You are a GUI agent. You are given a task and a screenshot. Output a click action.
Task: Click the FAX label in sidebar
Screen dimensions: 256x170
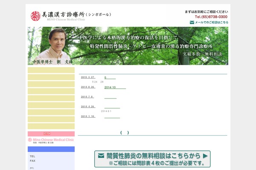pos(32,161)
